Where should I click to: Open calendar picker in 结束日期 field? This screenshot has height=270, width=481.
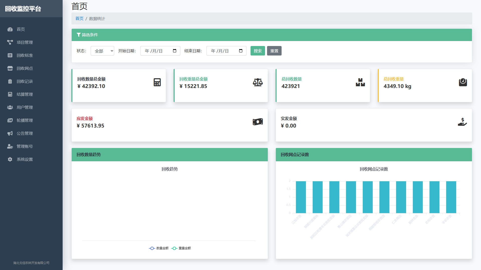tap(241, 51)
